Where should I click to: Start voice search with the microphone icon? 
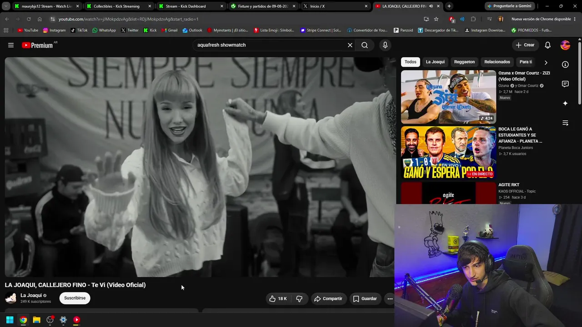[385, 45]
